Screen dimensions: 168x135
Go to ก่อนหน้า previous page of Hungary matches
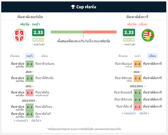[x=129, y=113]
